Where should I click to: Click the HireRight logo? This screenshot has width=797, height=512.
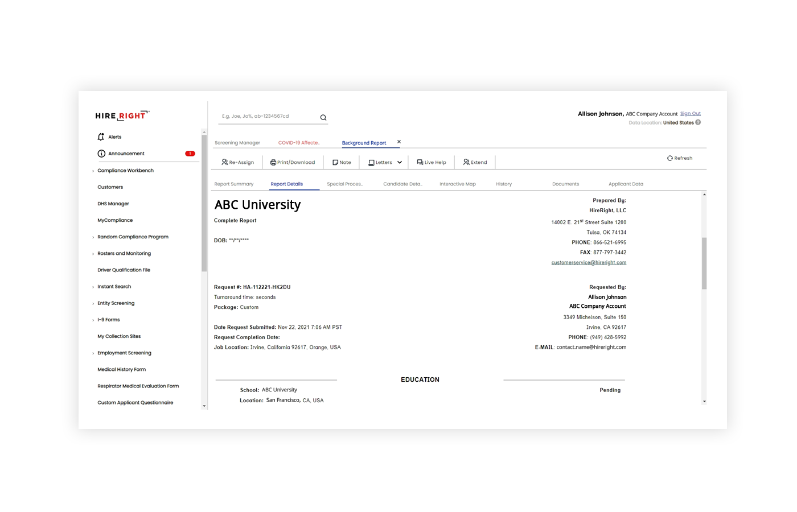click(121, 115)
